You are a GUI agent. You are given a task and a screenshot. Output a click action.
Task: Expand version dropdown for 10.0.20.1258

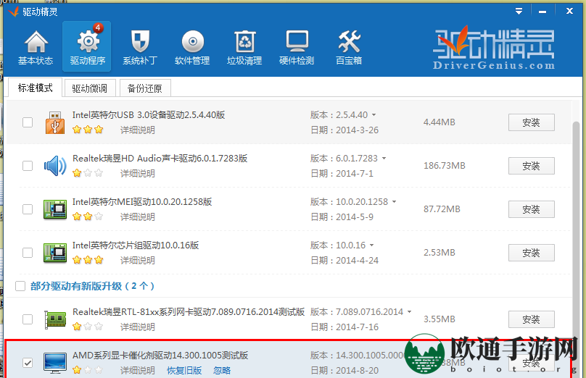pos(394,202)
